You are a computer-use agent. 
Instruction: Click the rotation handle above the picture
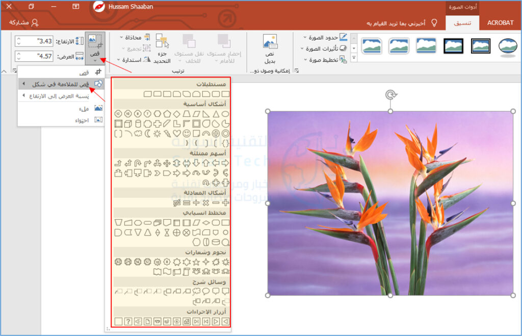(390, 95)
